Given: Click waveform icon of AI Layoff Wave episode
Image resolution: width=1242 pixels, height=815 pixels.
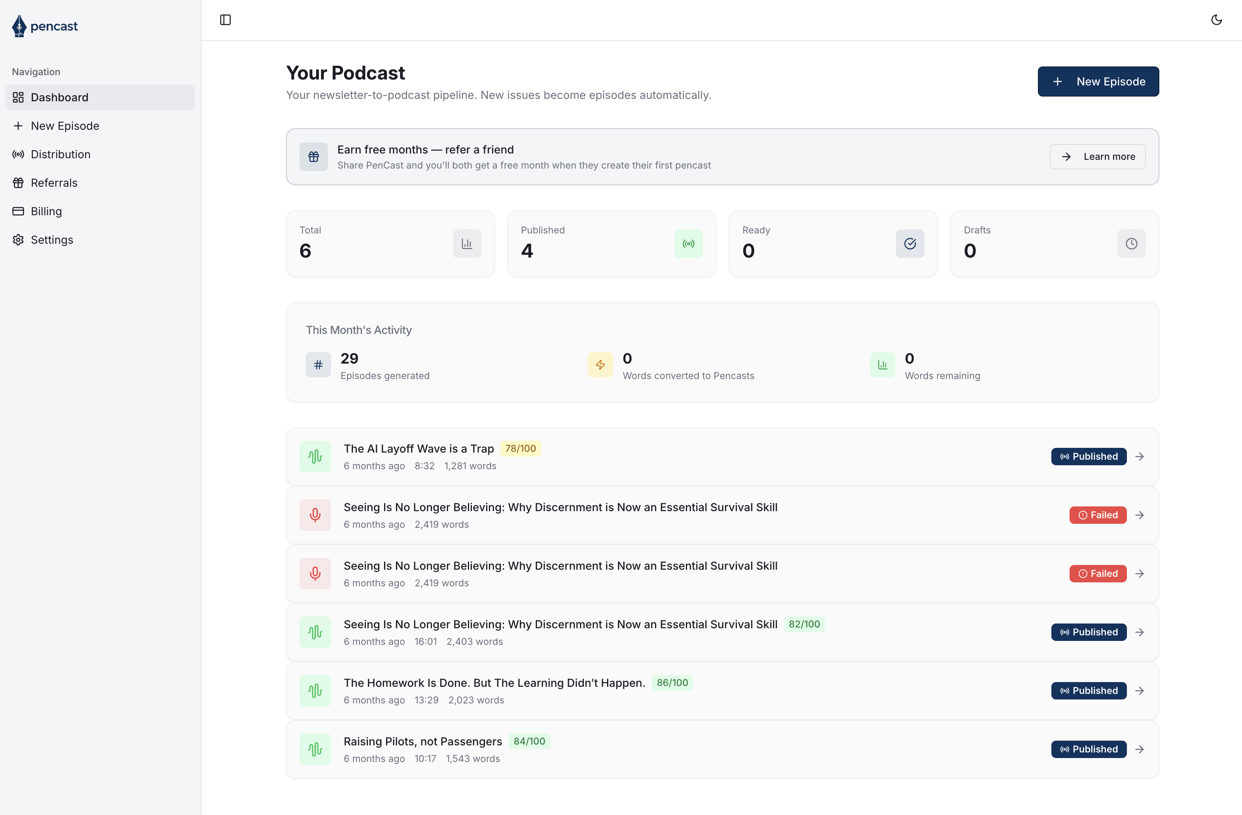Looking at the screenshot, I should point(315,457).
